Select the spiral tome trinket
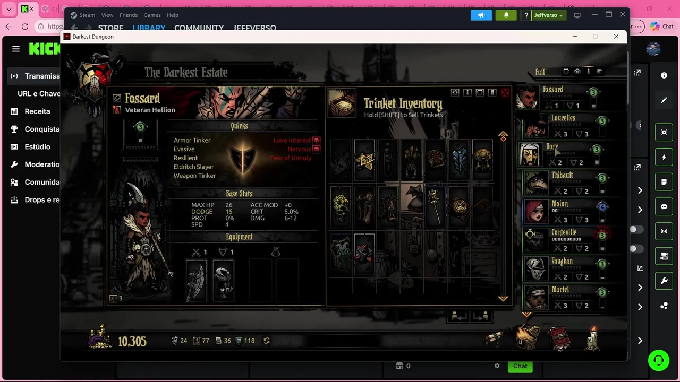 [x=459, y=207]
